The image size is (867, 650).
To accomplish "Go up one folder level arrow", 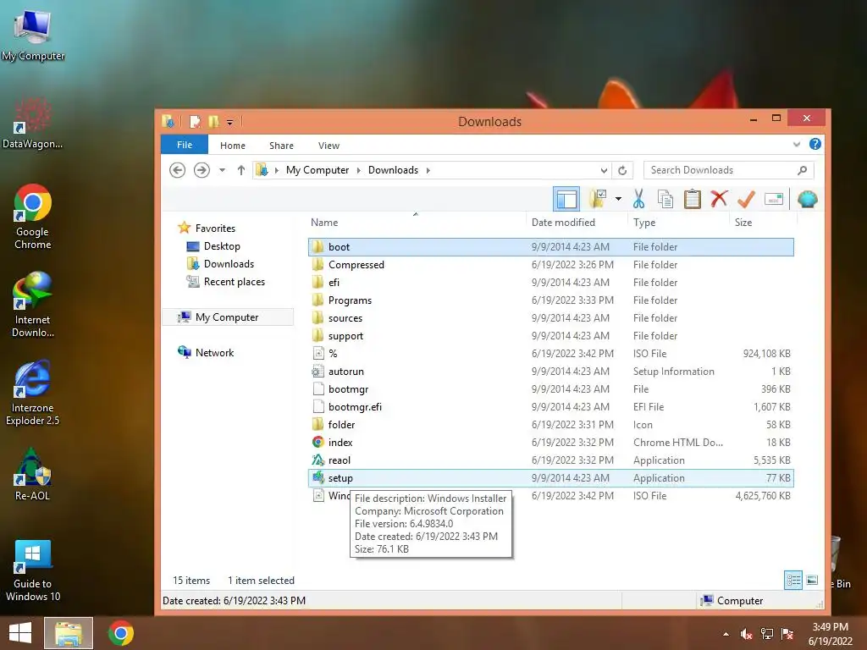I will tap(240, 169).
